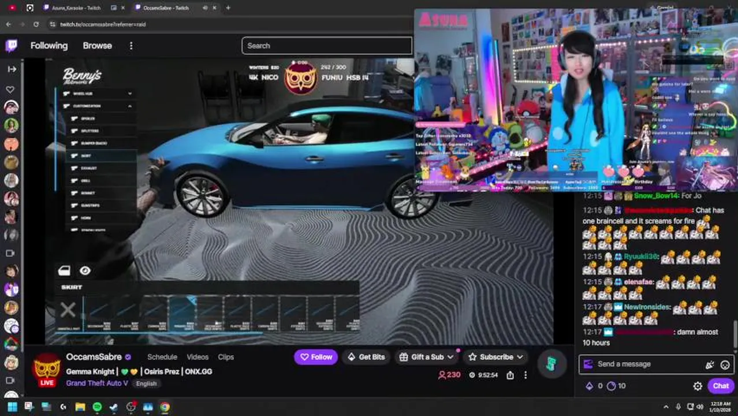Follow the OccamsSabre channel
The image size is (738, 416).
point(316,357)
